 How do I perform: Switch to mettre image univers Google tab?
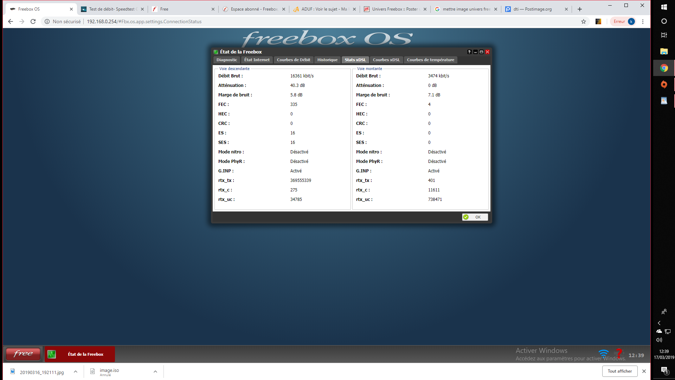[465, 9]
